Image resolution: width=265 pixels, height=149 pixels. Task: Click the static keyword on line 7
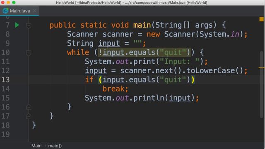pos(94,25)
